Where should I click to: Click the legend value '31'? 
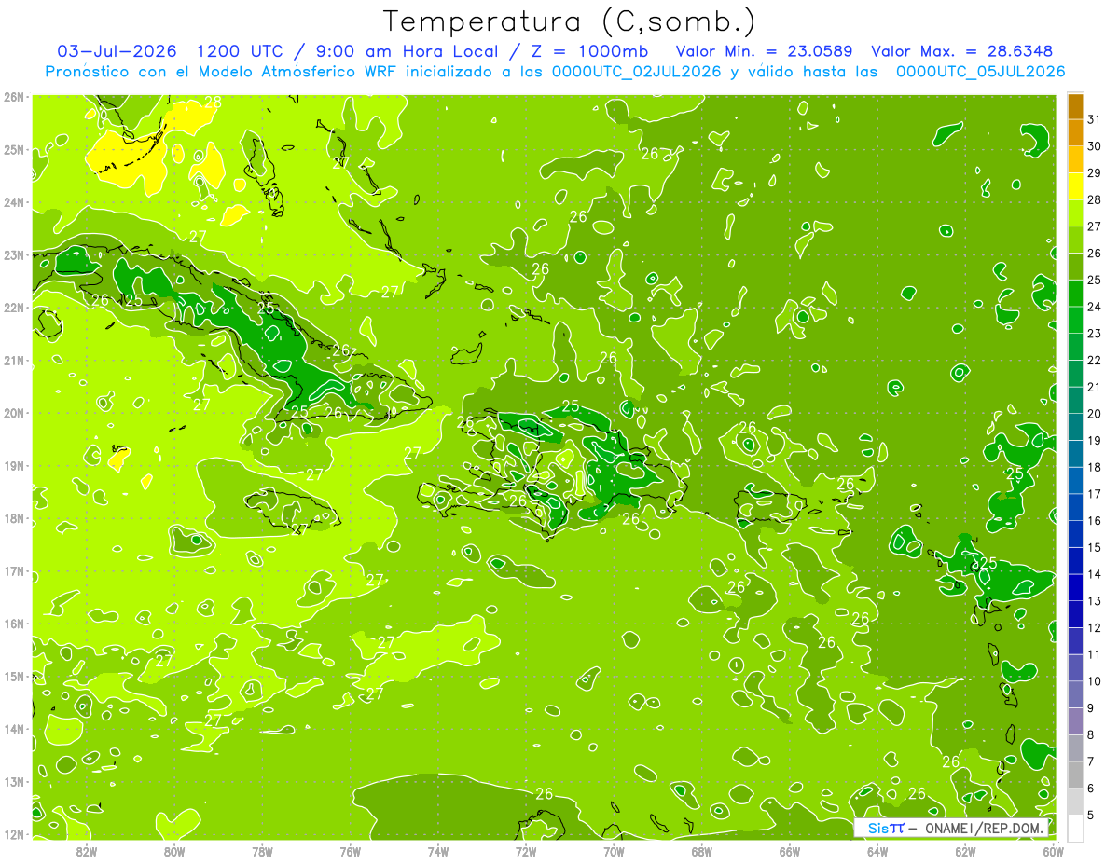pyautogui.click(x=1095, y=119)
